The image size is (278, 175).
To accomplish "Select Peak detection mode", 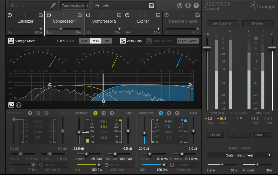I will click(x=95, y=41).
